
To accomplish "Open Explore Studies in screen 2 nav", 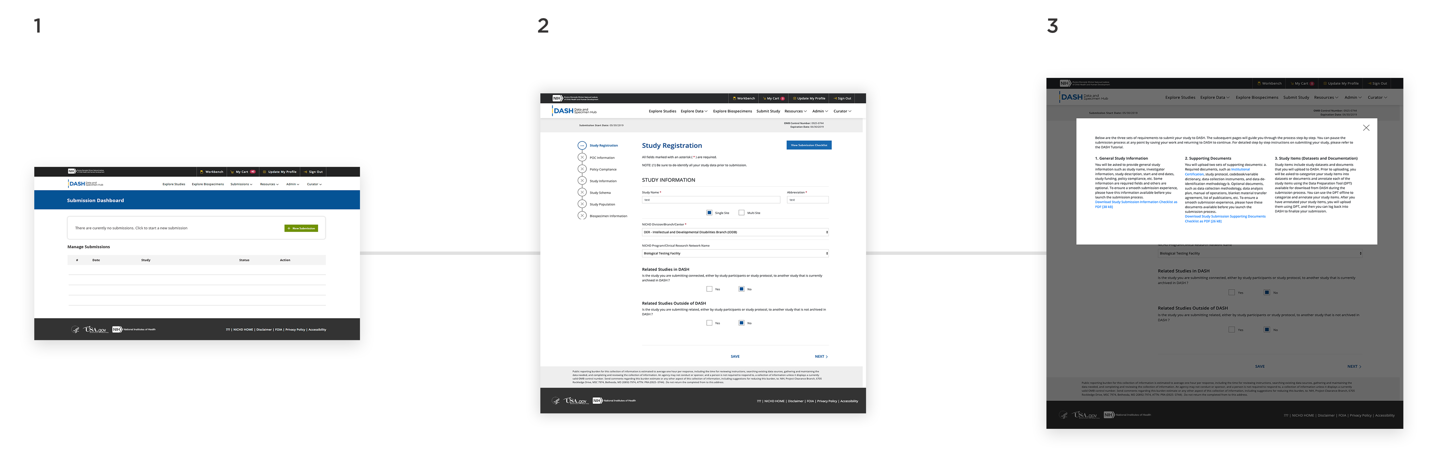I will tap(662, 111).
